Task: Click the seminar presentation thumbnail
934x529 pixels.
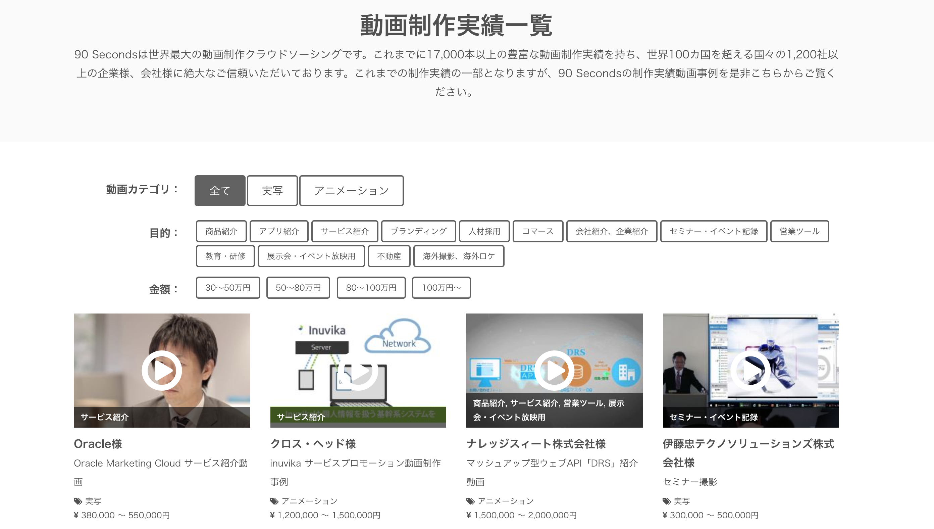Action: pos(750,370)
